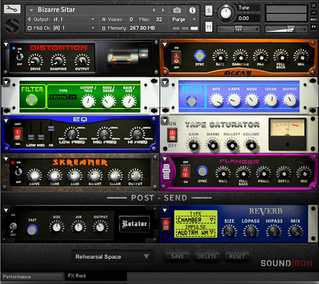This screenshot has height=284, width=319.
Task: Solo the instrument with the S button
Action: click(x=209, y=11)
